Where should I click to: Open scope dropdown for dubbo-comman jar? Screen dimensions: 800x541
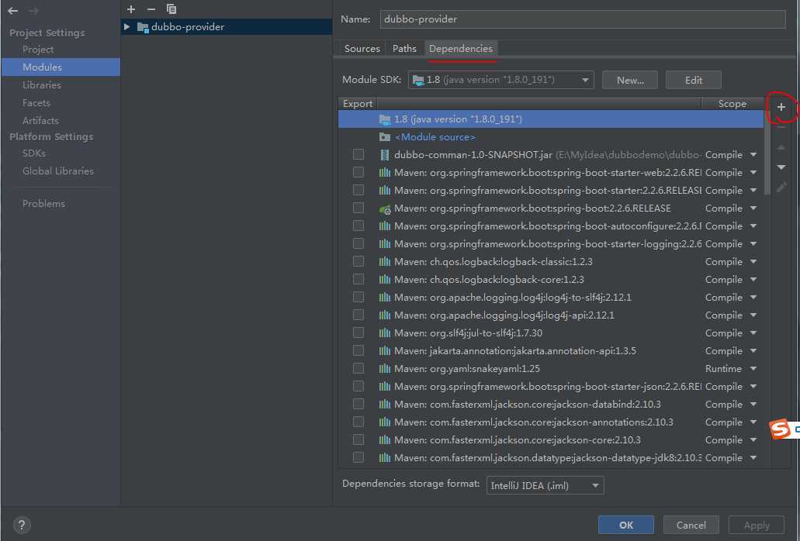[x=753, y=155]
